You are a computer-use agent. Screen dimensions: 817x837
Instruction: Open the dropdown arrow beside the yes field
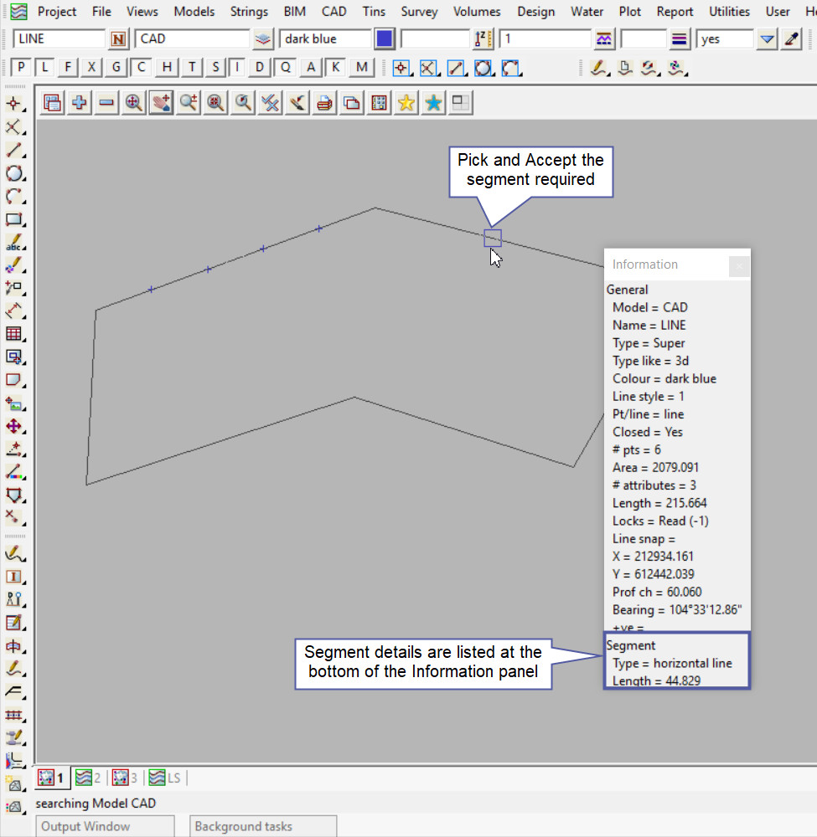[767, 39]
